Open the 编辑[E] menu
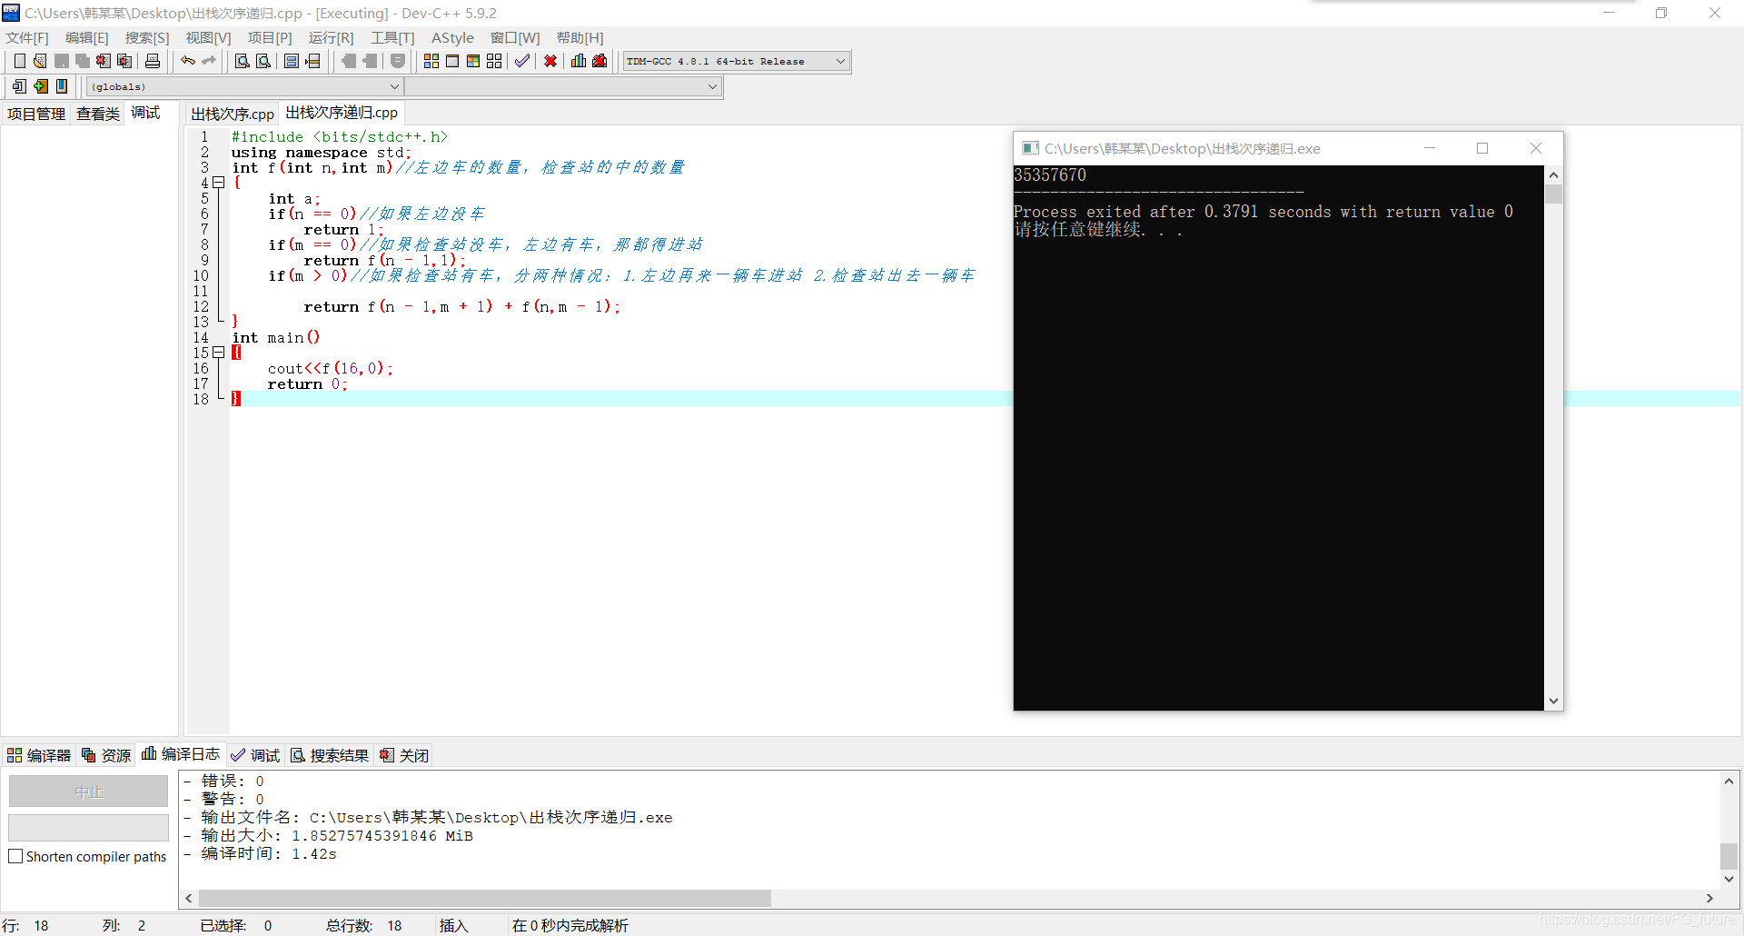 point(87,37)
